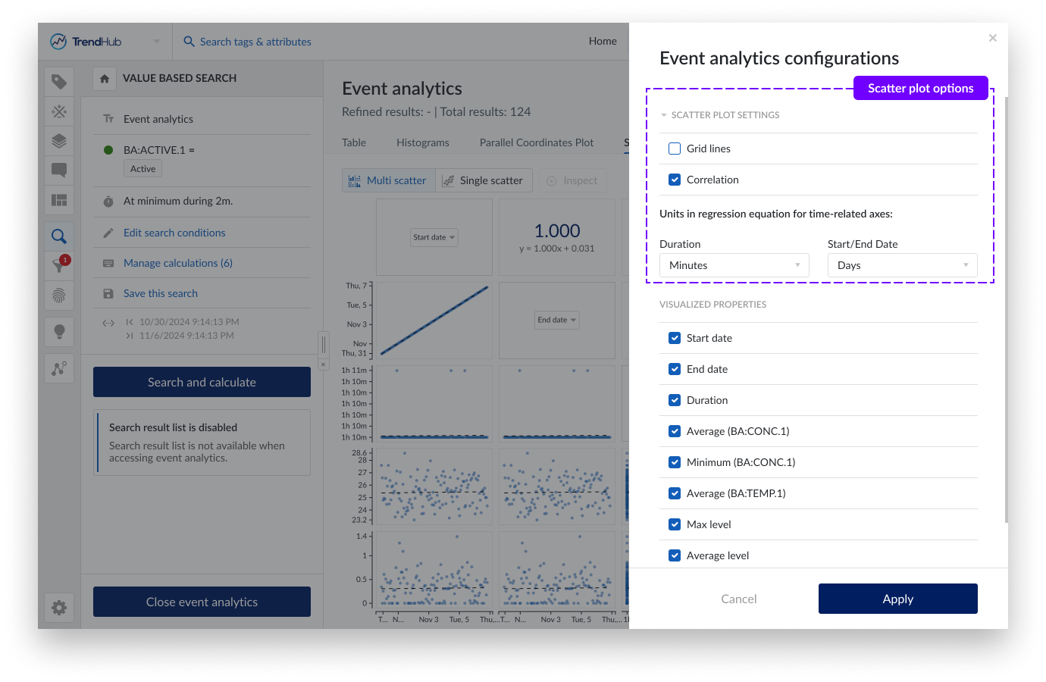The height and width of the screenshot is (682, 1046).
Task: Open the fingerprint icon in sidebar
Action: (59, 295)
